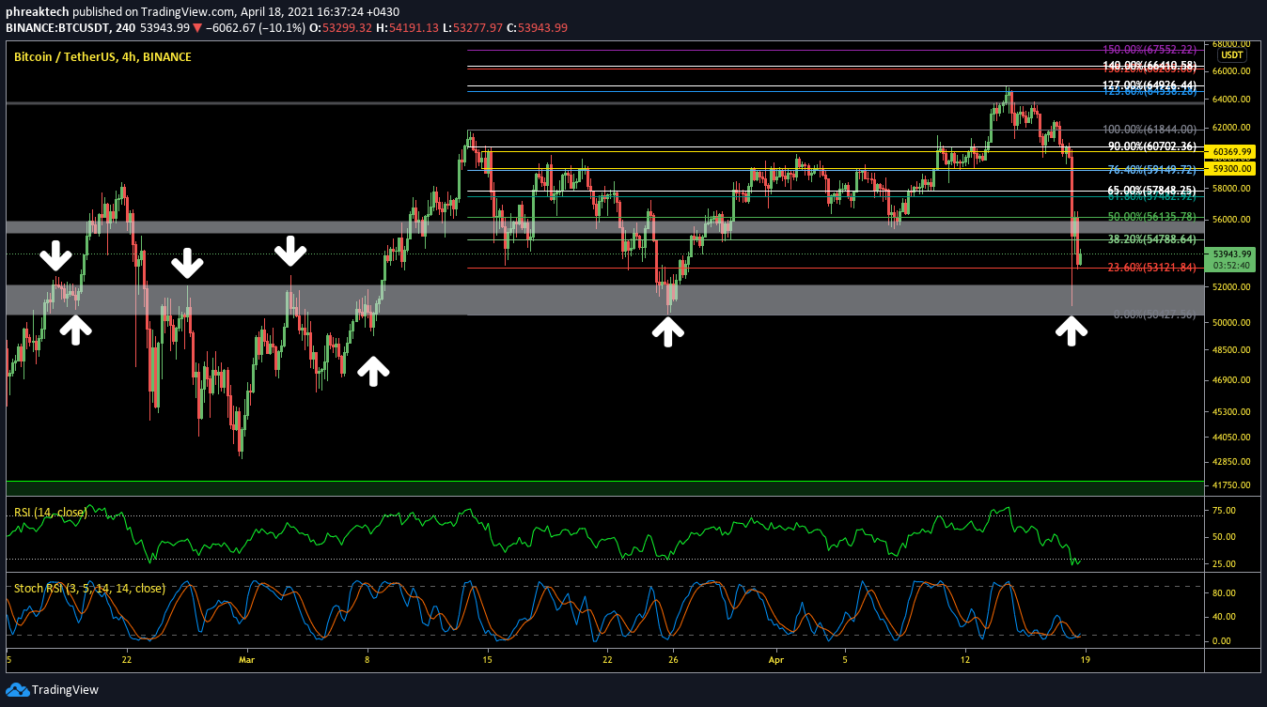Click the '12' date label on time axis
The width and height of the screenshot is (1267, 707).
tap(965, 660)
